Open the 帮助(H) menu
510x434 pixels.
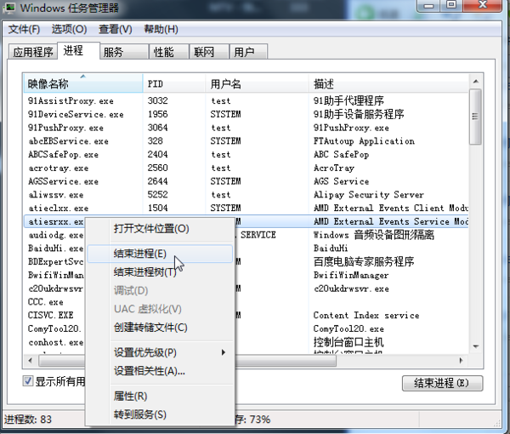tap(161, 29)
